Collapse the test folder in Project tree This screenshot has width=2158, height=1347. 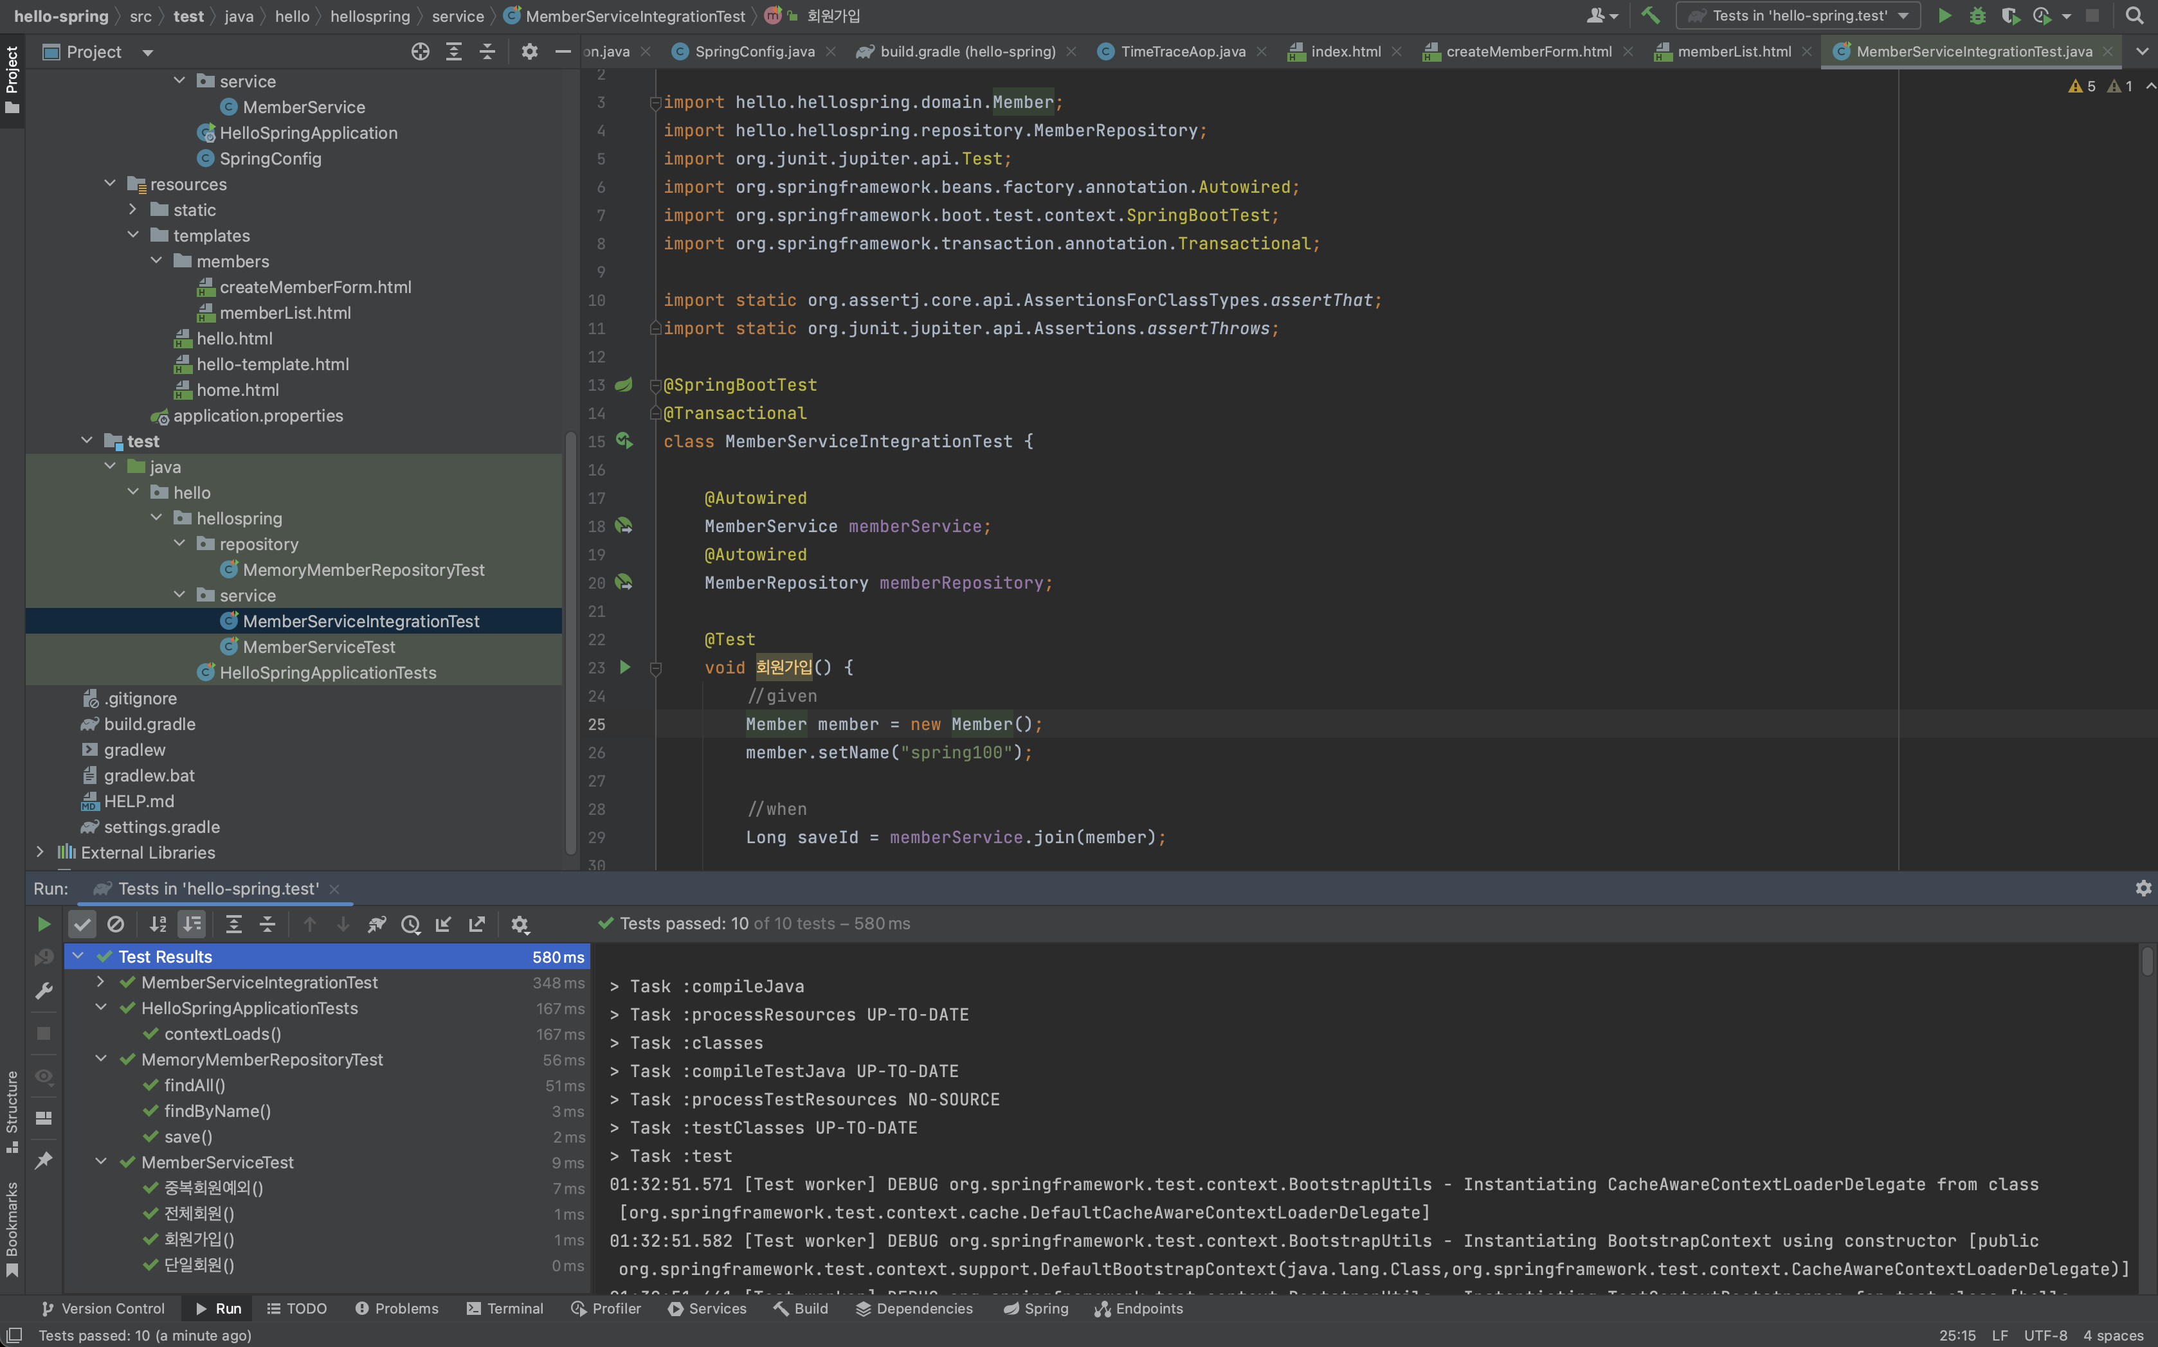coord(86,440)
